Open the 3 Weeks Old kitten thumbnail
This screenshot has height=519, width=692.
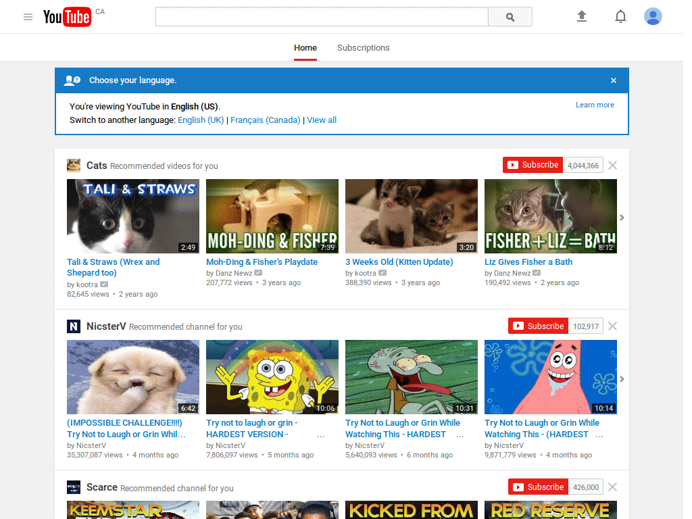412,216
